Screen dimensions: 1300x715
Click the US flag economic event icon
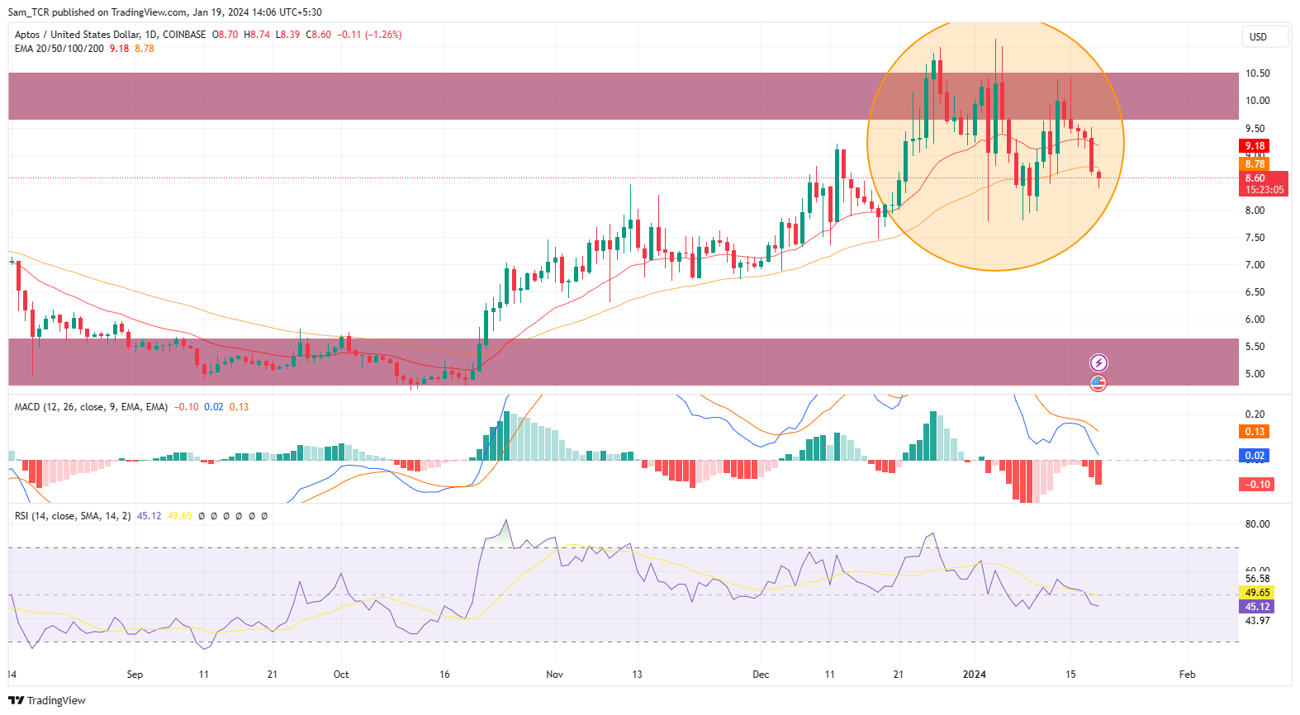tap(1098, 382)
